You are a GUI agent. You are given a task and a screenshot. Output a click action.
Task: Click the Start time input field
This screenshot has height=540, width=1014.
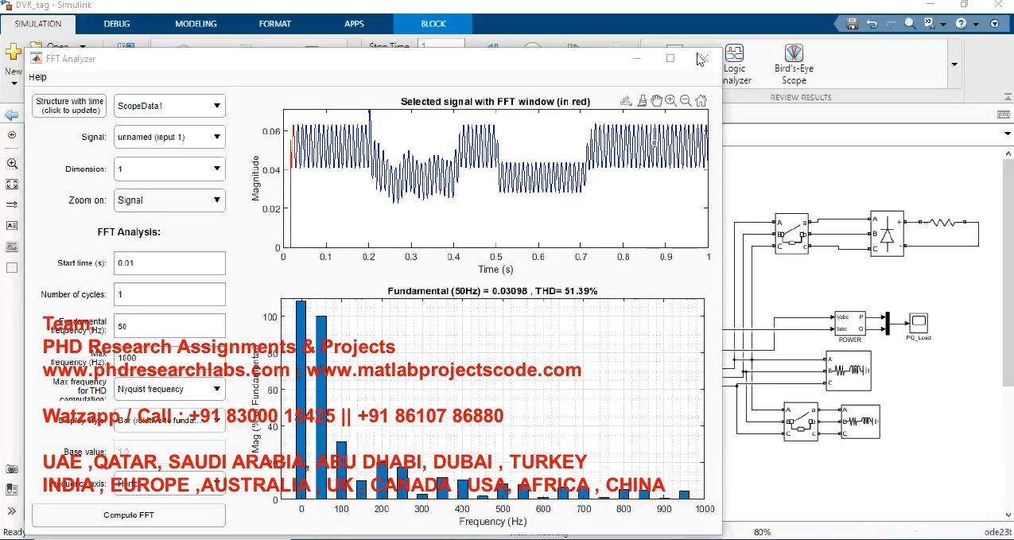169,262
